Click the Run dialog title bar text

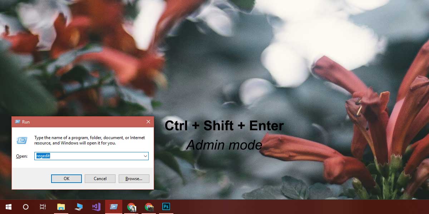click(x=26, y=122)
